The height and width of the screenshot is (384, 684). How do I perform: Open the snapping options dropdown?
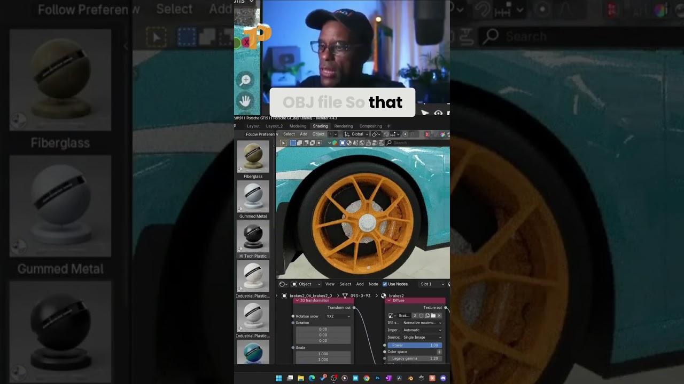point(395,134)
